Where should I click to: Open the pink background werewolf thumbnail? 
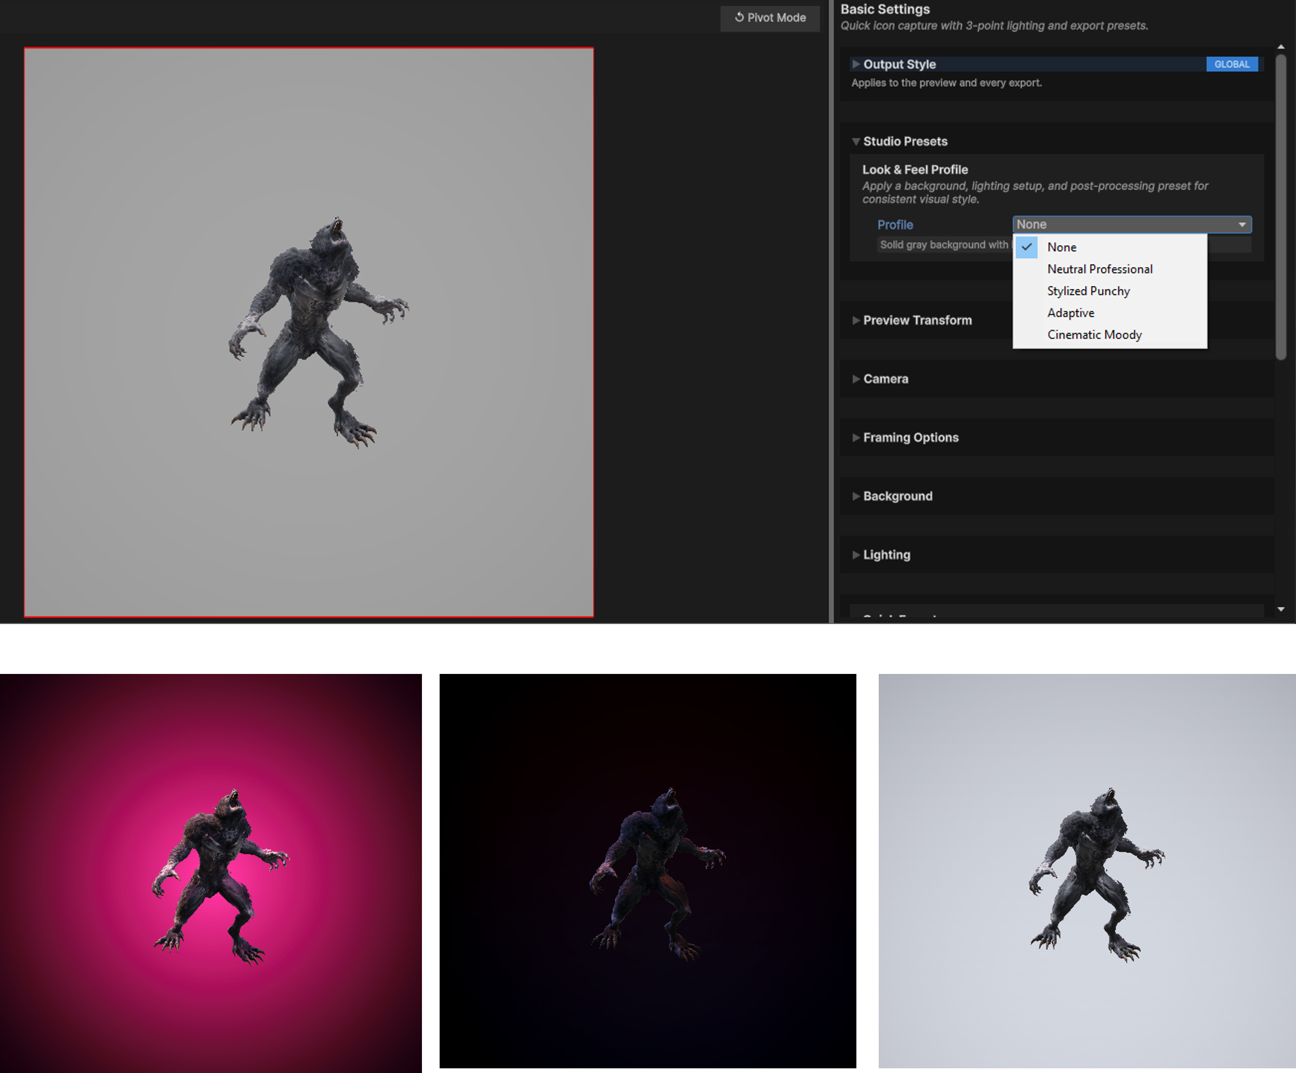click(x=211, y=873)
